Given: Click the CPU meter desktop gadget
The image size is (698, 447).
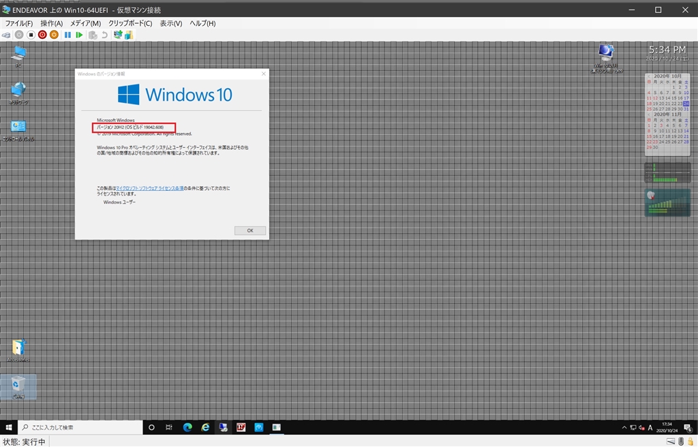Looking at the screenshot, I should coord(668,172).
